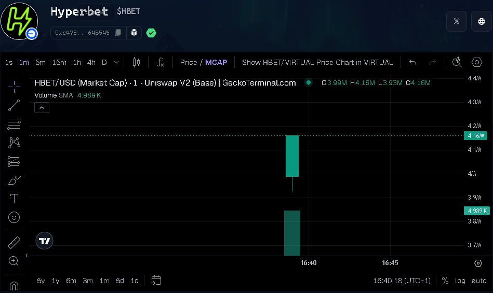Activate the zoom in tool
493x293 pixels.
(x=14, y=261)
